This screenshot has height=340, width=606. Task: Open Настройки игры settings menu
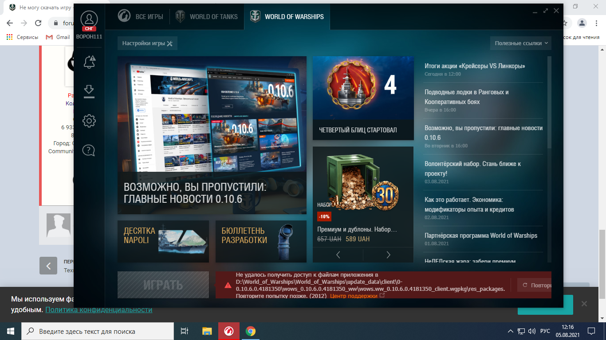pos(147,43)
